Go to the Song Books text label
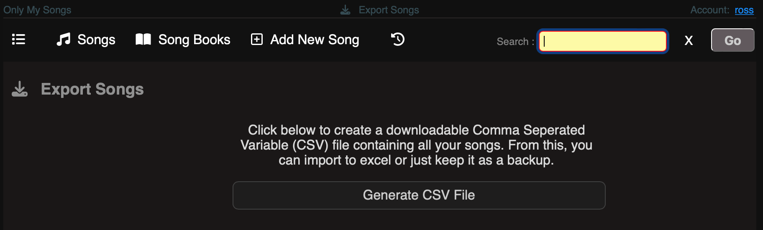Viewport: 763px width, 230px height. pos(194,40)
